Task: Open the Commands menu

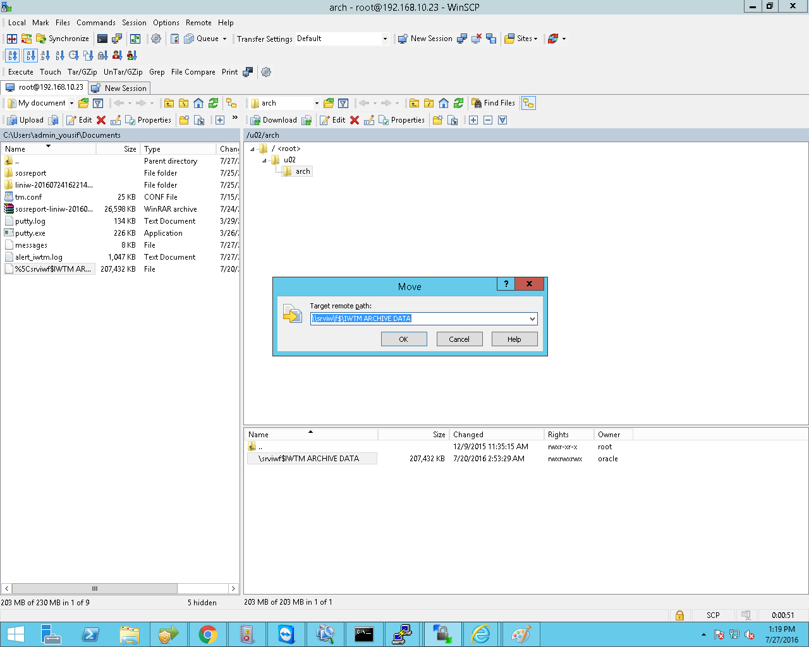Action: (96, 23)
